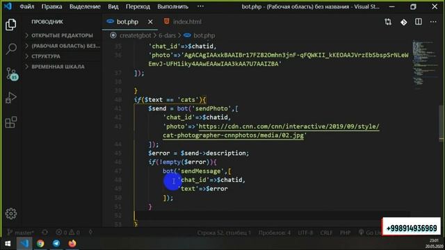
Task: Open the Run and Debug view
Action: pos(11,98)
